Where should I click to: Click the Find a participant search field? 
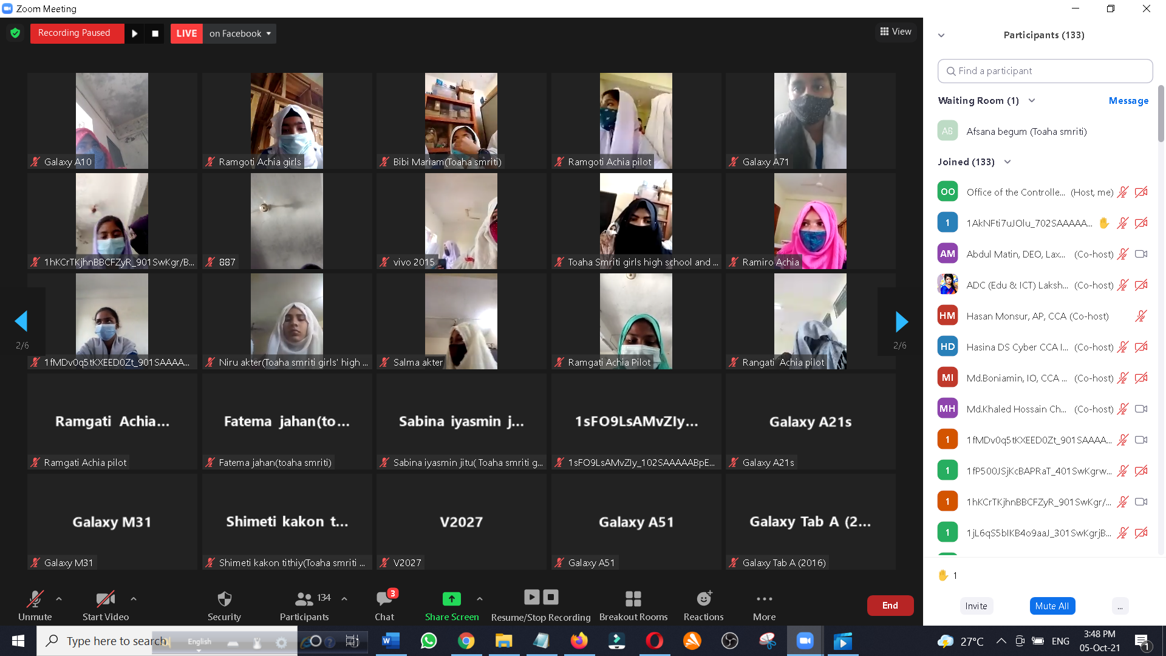[x=1045, y=71]
